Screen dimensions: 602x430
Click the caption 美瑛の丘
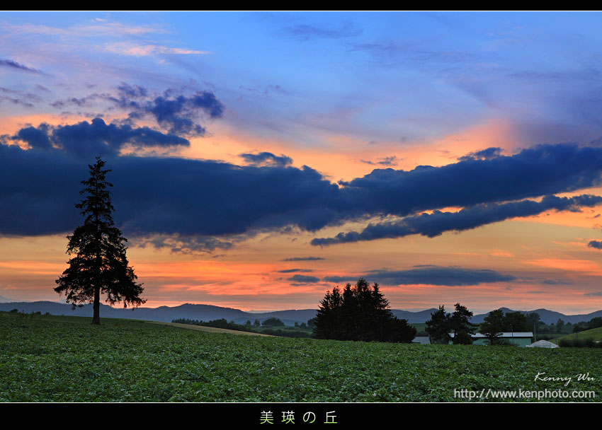pos(298,417)
